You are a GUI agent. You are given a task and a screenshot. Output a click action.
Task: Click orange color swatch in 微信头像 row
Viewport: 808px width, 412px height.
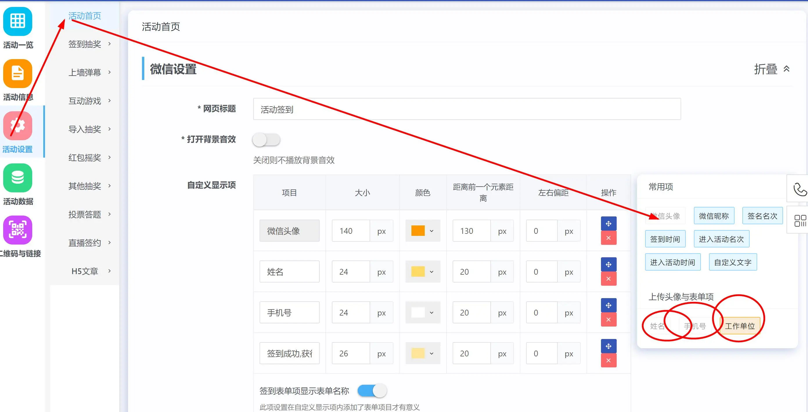[418, 231]
